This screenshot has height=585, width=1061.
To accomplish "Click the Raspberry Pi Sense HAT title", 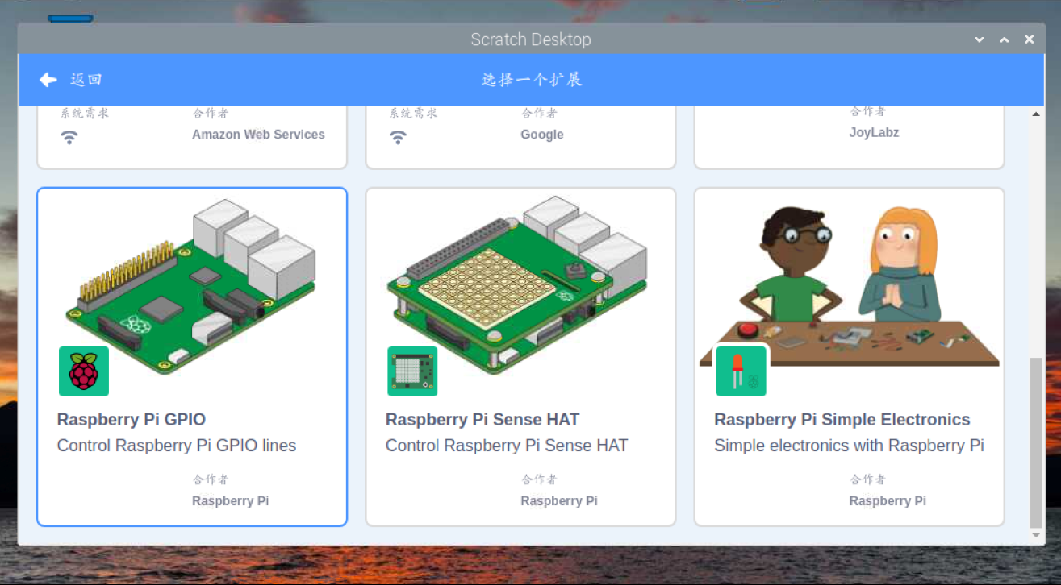I will (x=482, y=420).
